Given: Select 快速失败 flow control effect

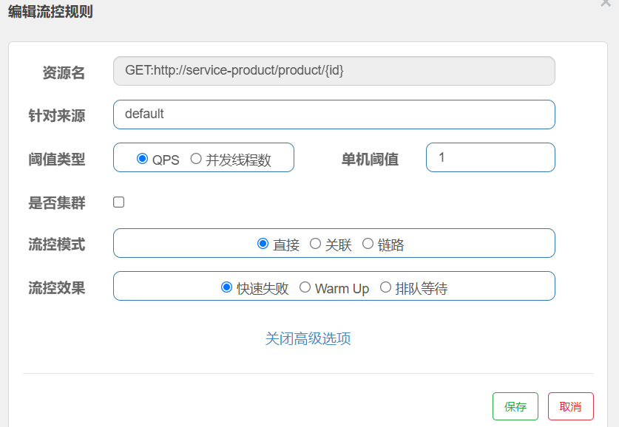Looking at the screenshot, I should click(226, 287).
